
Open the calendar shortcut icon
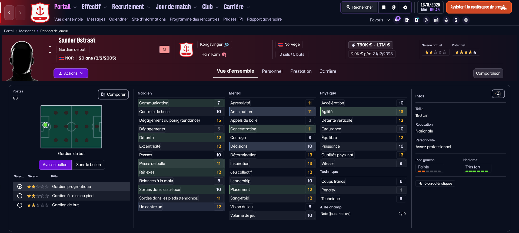(436, 20)
